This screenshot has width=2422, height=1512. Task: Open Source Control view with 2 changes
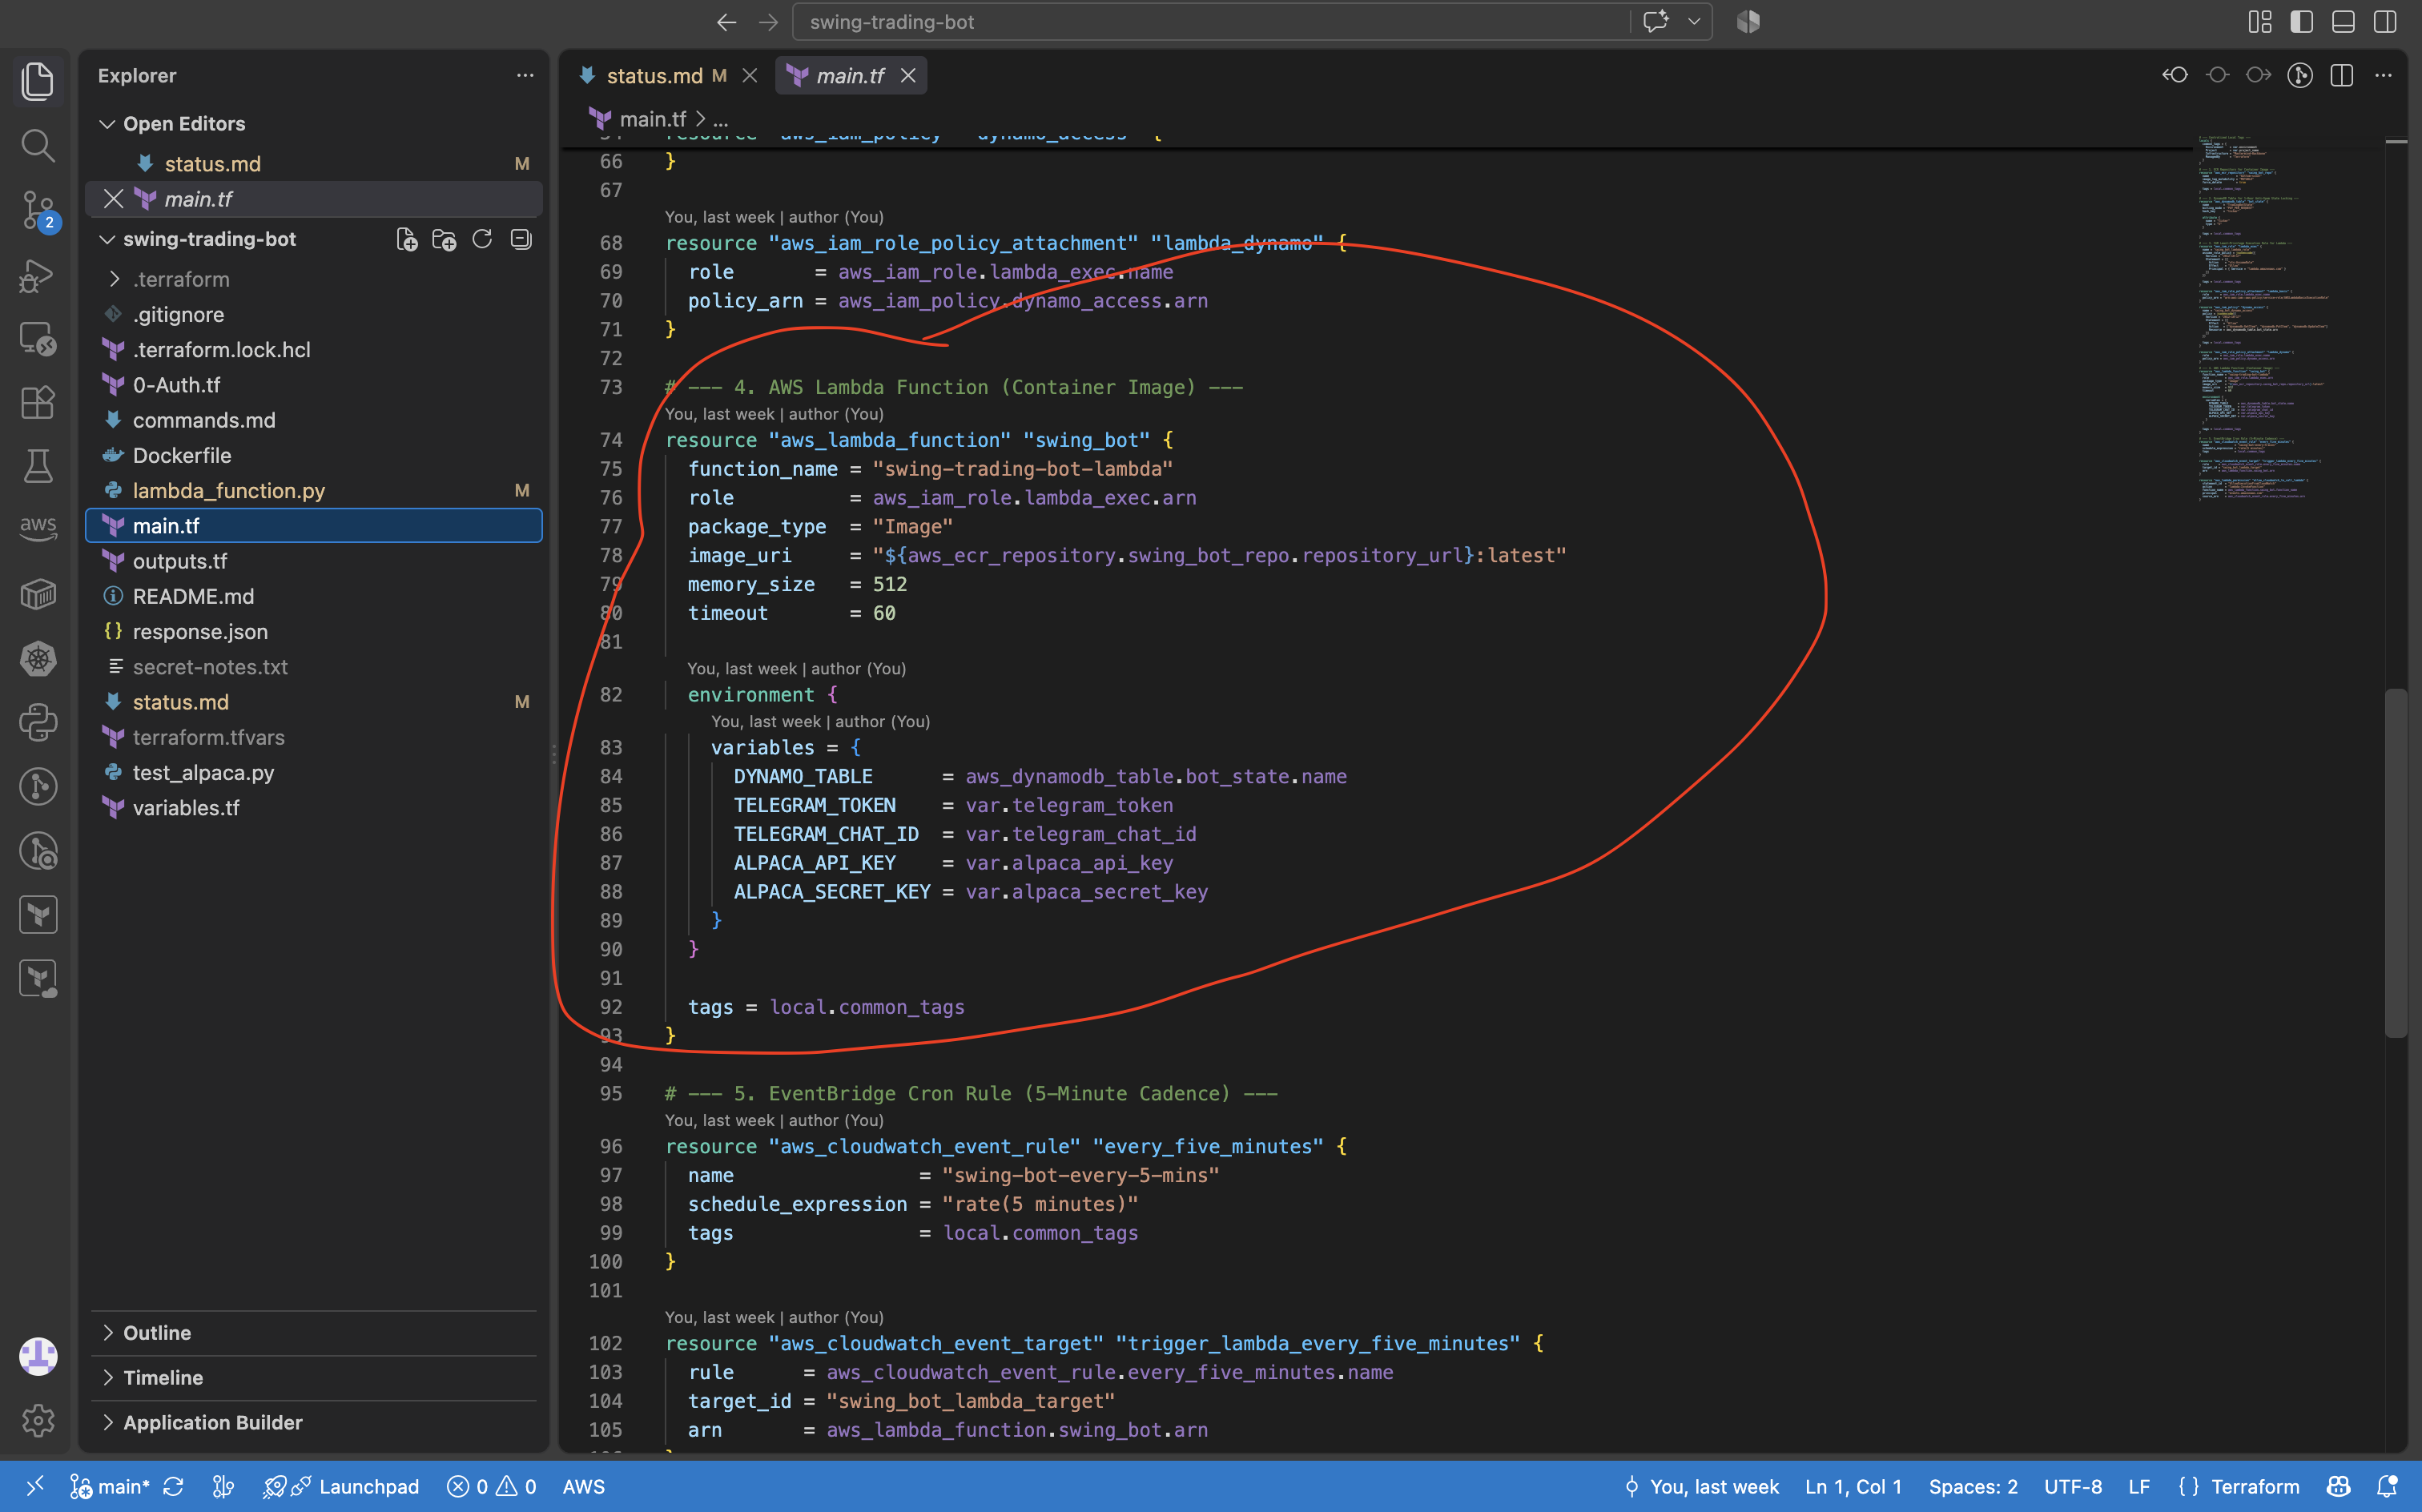pos(38,210)
